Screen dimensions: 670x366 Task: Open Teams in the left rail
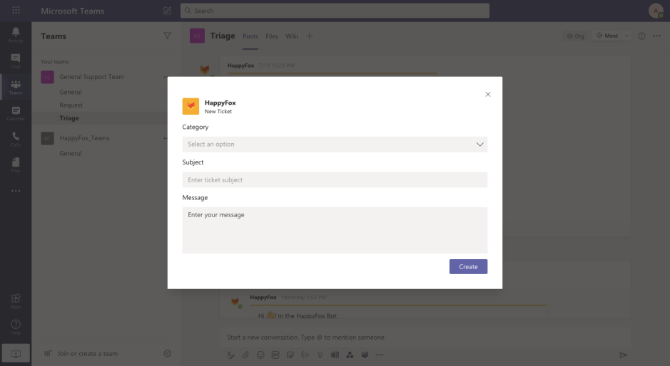16,87
